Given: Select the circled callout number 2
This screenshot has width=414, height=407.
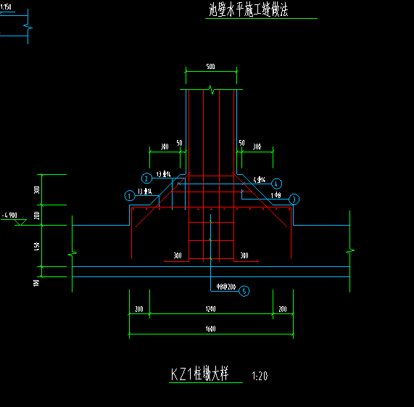Looking at the screenshot, I should [x=146, y=178].
